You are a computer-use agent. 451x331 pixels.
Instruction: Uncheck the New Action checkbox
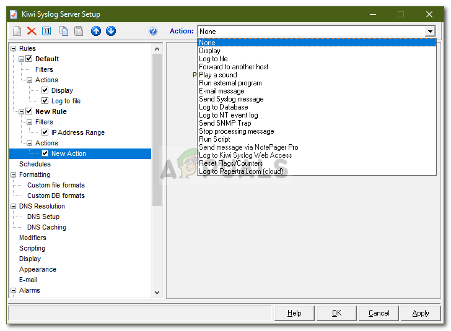45,153
